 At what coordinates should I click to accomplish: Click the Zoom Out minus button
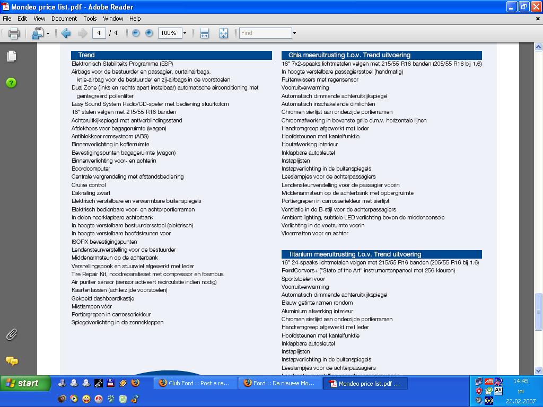(136, 33)
